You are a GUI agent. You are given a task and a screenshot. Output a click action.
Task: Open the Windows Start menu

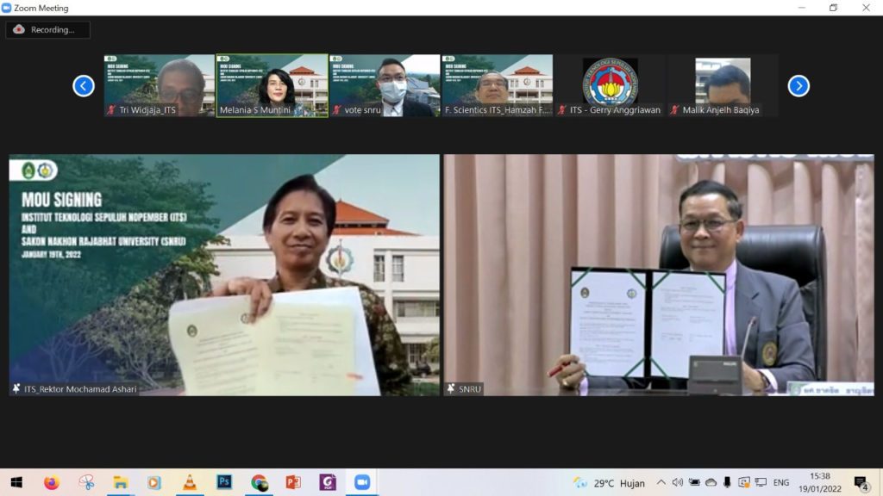click(16, 483)
